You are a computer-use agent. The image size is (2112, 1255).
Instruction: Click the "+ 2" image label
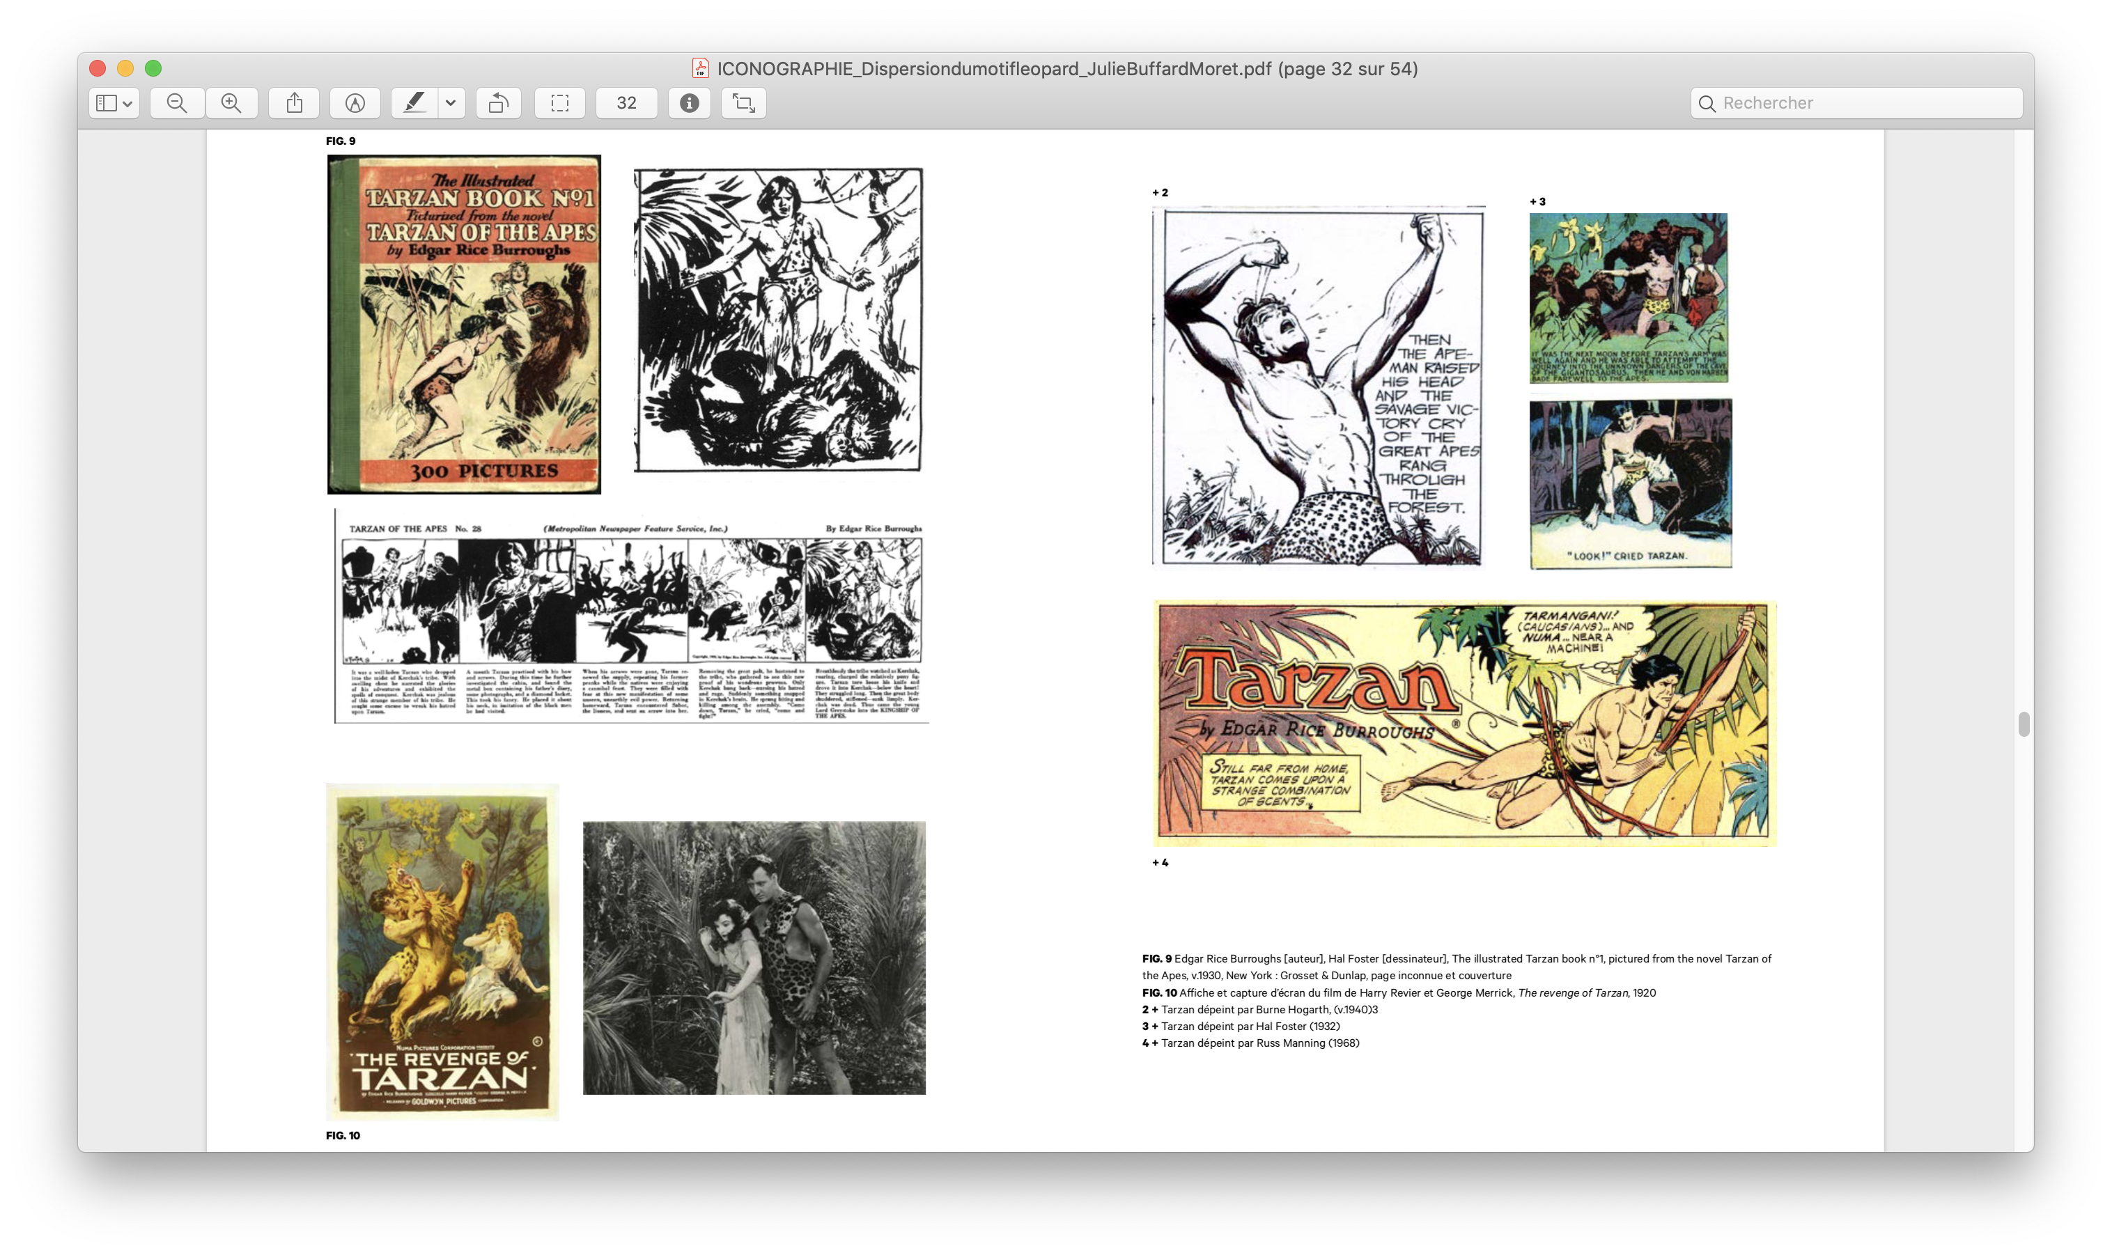[1160, 193]
